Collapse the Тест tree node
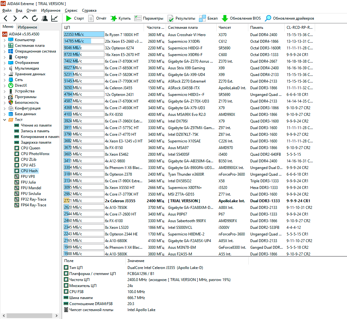 (4, 120)
